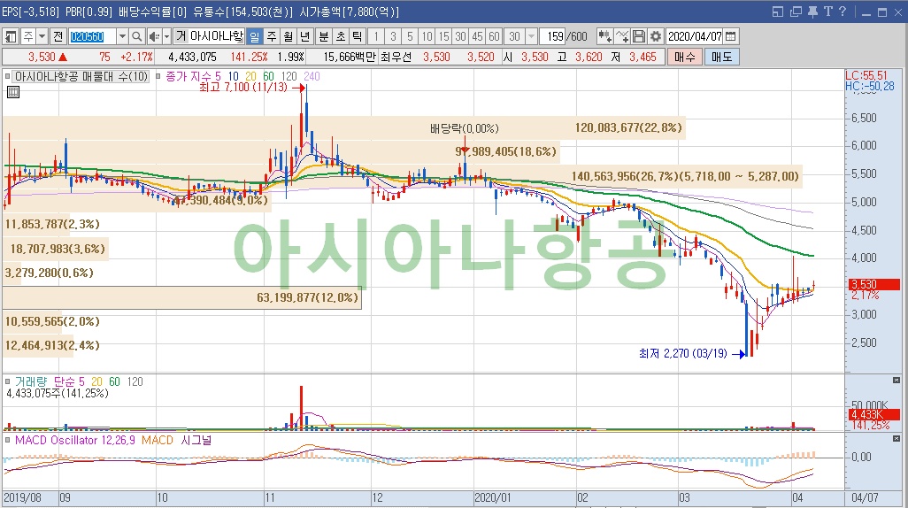Select the 분 minute chart period
This screenshot has width=908, height=508.
(x=324, y=36)
